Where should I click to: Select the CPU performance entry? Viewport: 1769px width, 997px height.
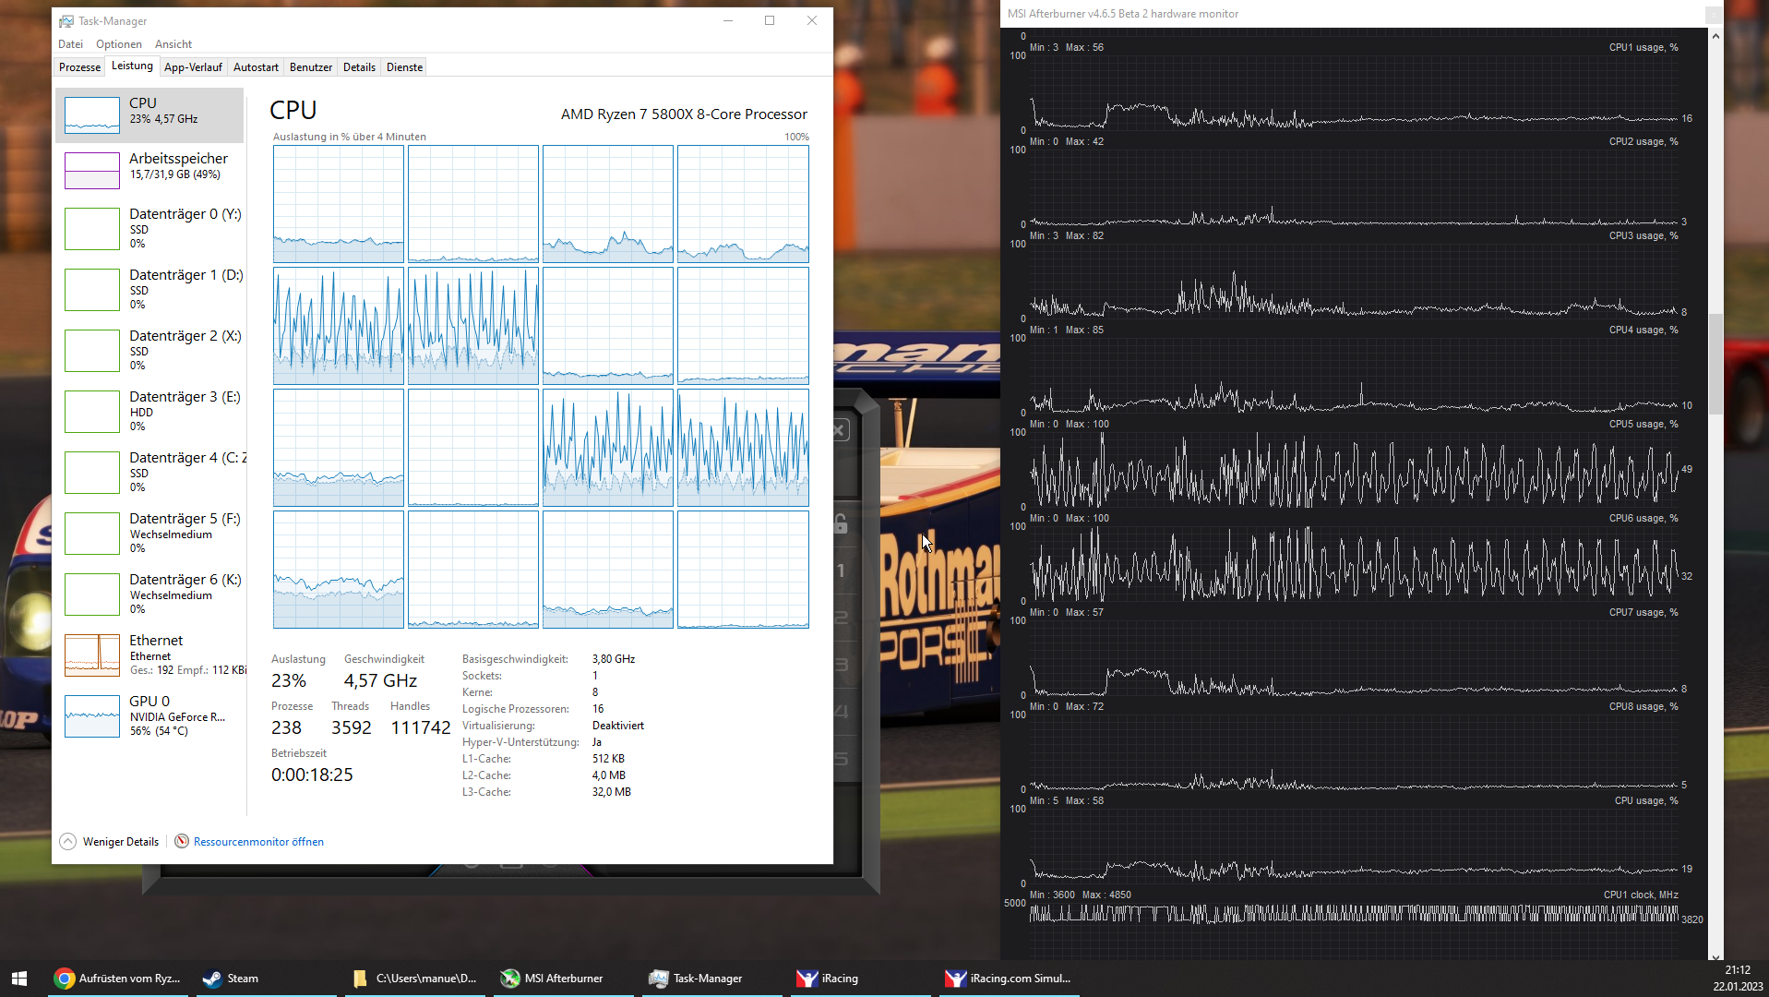149,115
